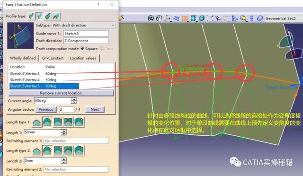Select the Sketch.5\Vertex.3 row
The height and width of the screenshot is (176, 303).
pos(44,74)
